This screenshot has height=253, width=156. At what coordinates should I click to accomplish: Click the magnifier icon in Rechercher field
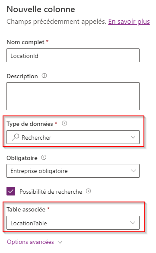coord(16,137)
